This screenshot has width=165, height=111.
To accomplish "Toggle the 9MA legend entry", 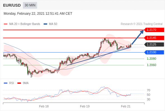I will coord(23,83).
